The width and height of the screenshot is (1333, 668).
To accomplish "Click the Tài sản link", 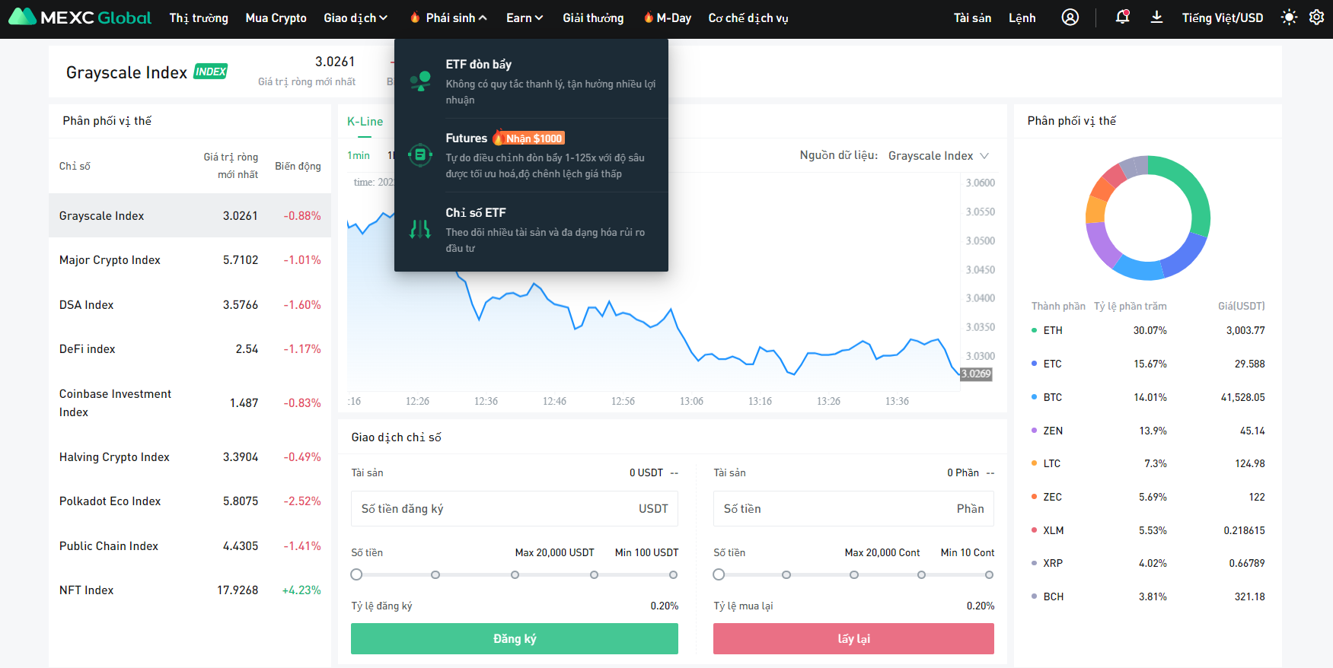I will [972, 17].
